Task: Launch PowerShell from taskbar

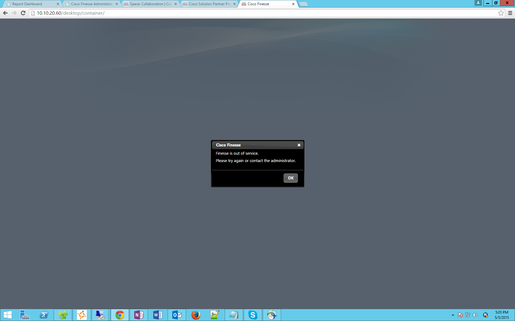Action: pos(44,315)
